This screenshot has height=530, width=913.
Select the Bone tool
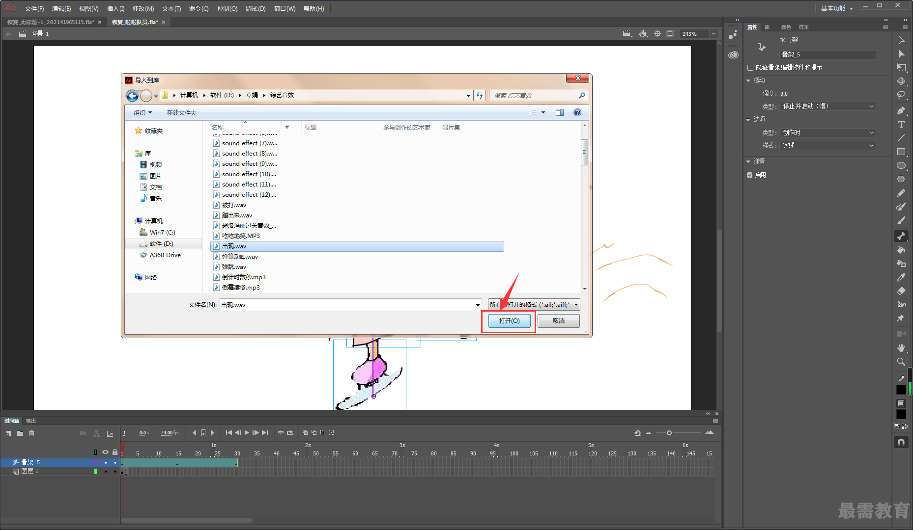(901, 236)
